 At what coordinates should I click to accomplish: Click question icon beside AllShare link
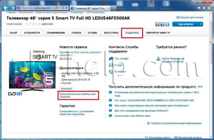point(110,111)
